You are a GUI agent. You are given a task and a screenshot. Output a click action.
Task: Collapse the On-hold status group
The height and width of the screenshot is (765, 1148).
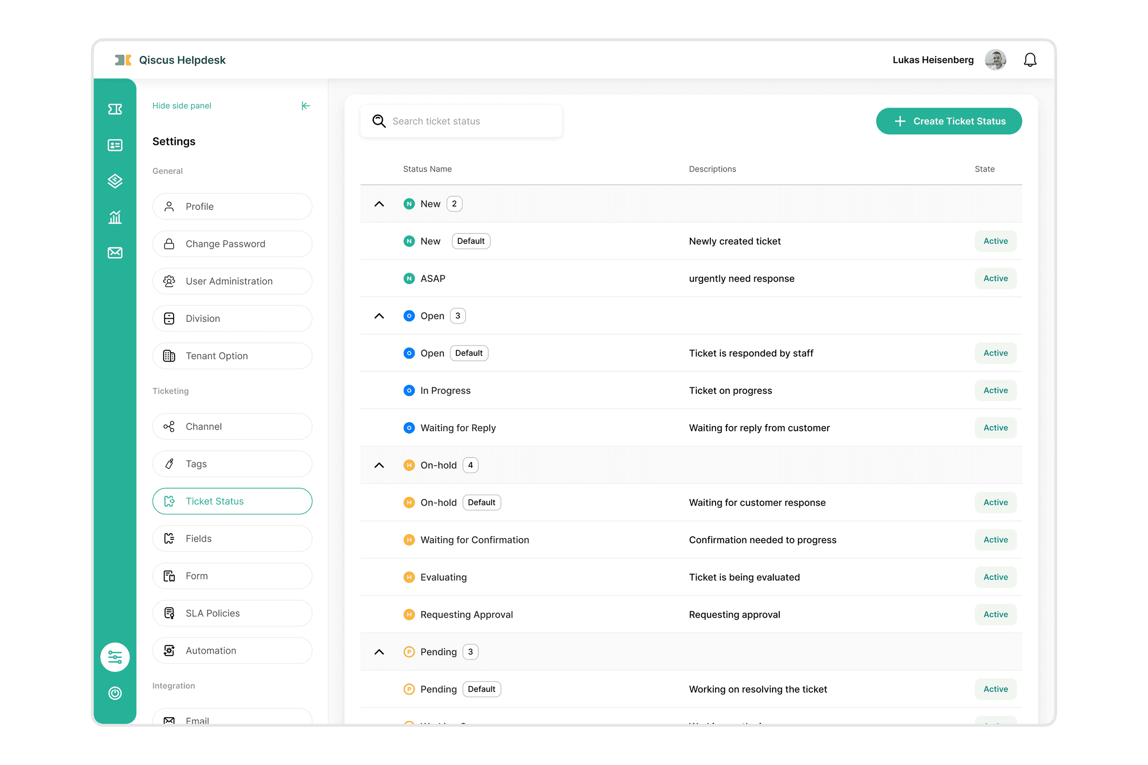(379, 465)
